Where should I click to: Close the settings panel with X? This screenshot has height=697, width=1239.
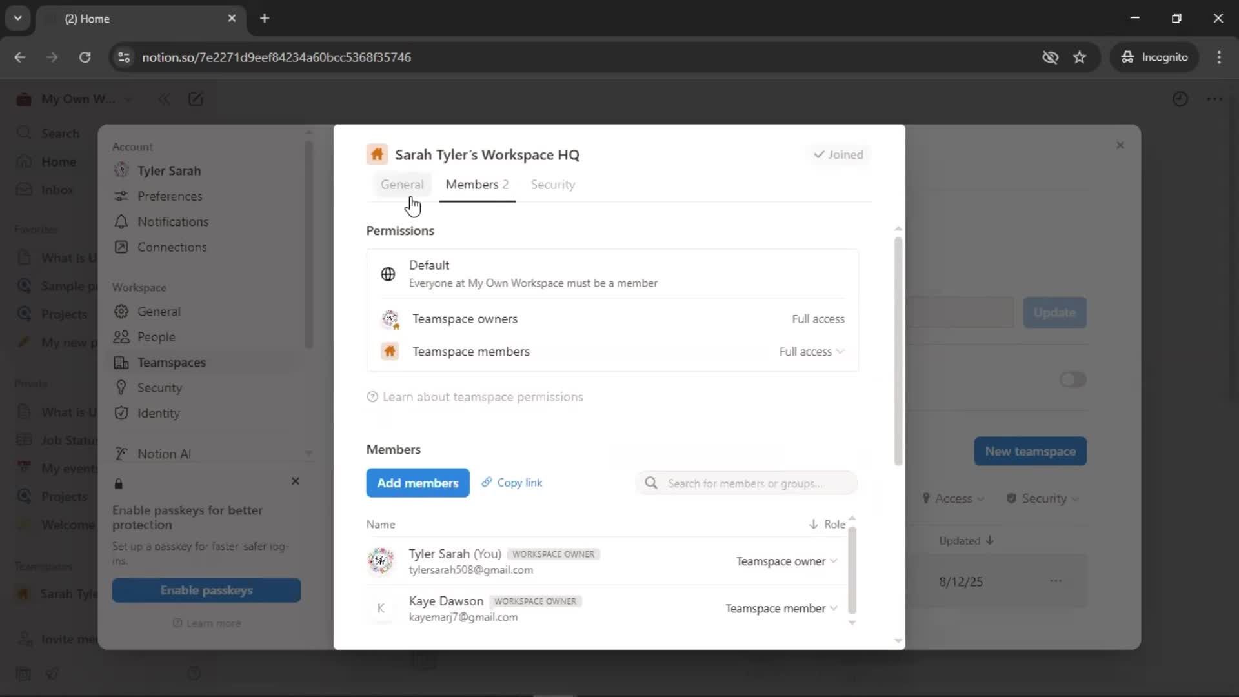(1120, 145)
